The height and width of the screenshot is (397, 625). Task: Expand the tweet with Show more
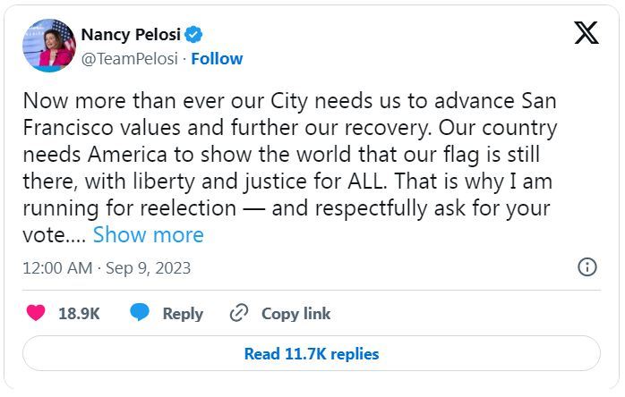click(148, 235)
